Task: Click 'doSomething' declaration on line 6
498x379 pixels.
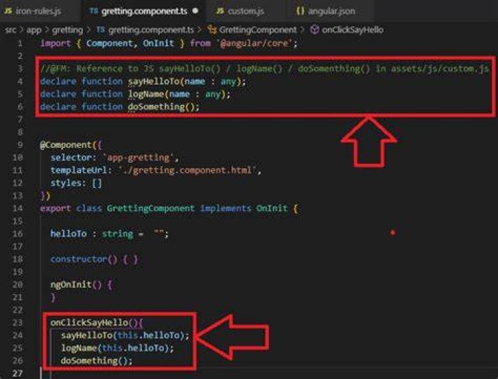Action: point(156,107)
